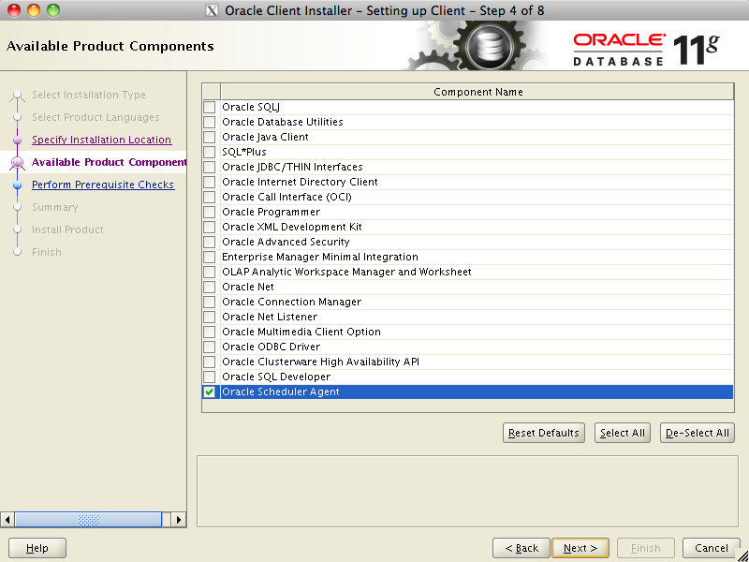Tick the Oracle Net Listener checkbox
Screen dimensions: 749x562
209,317
